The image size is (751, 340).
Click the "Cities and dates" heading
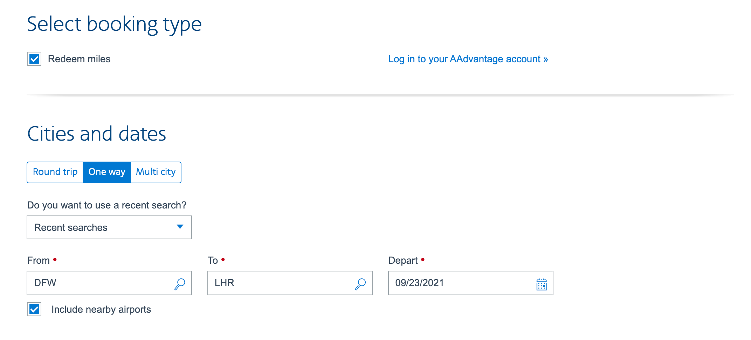coord(97,134)
